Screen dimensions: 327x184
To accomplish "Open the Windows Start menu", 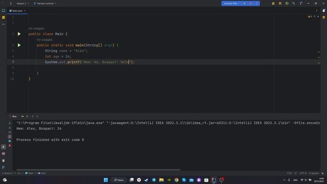I will click(106, 180).
